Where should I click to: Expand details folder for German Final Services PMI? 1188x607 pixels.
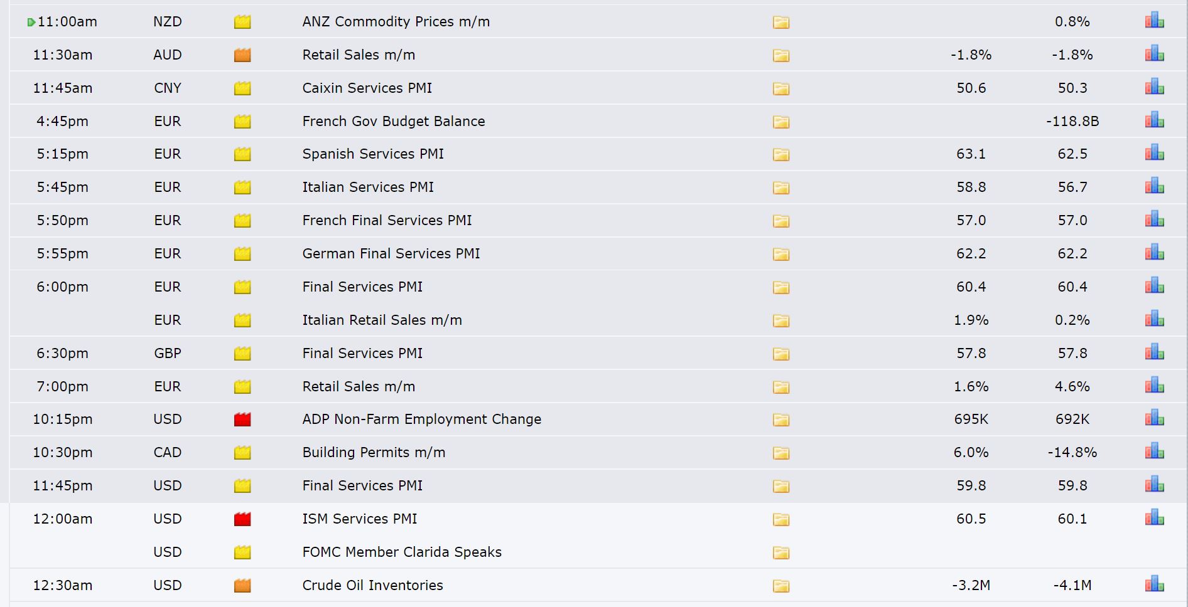click(780, 254)
